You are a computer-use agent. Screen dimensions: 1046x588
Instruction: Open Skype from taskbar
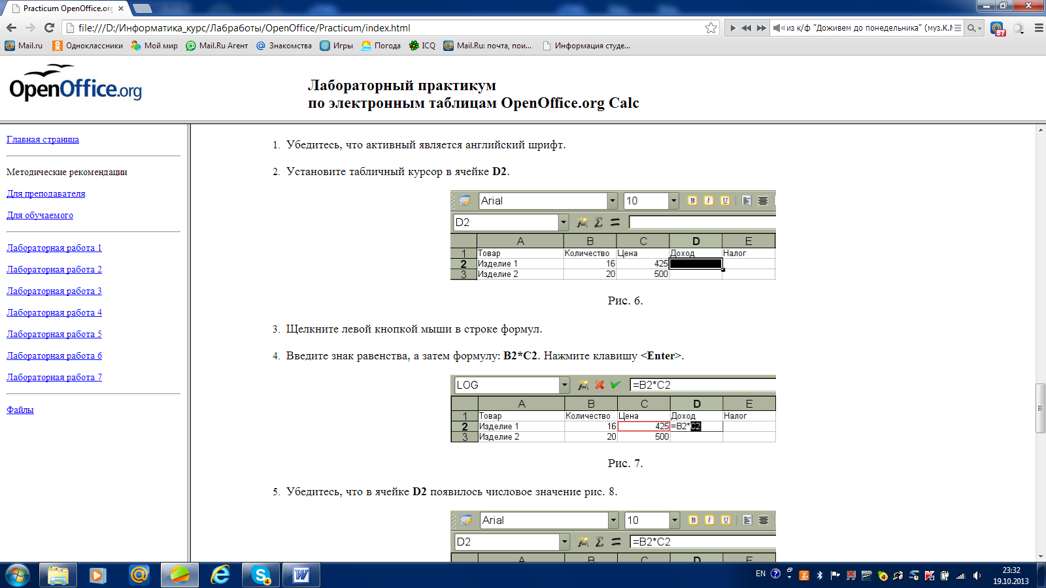[261, 575]
